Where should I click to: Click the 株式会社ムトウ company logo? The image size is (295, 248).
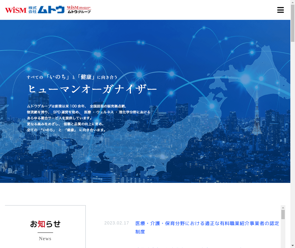click(x=47, y=10)
